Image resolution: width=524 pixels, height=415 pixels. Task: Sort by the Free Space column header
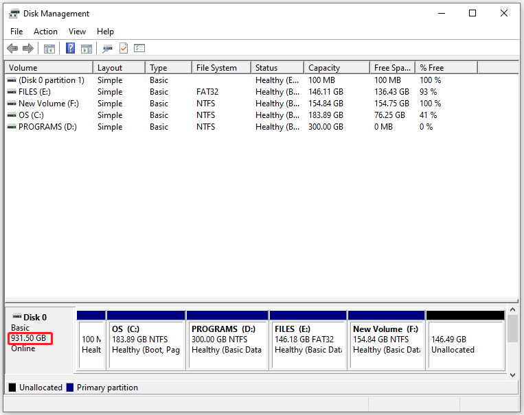coord(393,68)
